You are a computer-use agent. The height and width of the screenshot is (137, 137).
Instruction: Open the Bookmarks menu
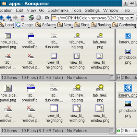(x=58, y=10)
